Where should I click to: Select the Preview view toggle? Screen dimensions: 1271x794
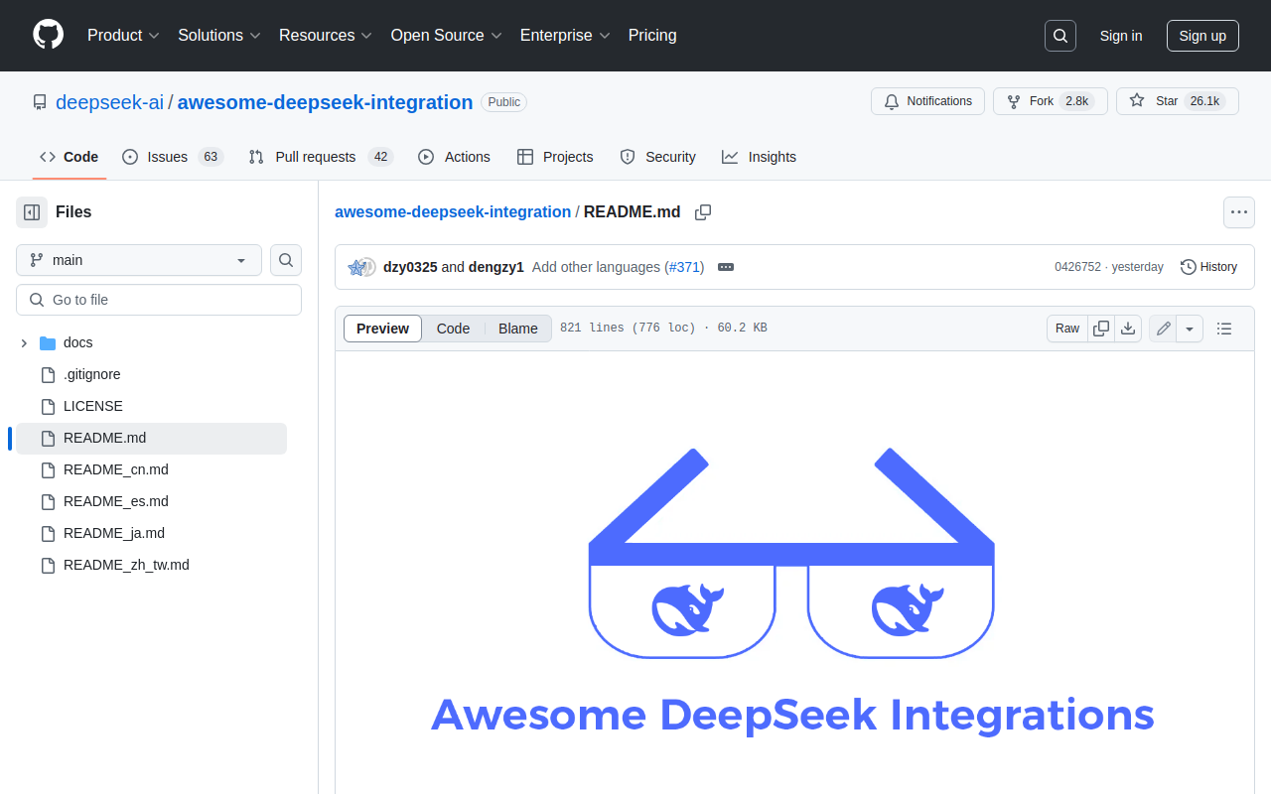tap(382, 329)
